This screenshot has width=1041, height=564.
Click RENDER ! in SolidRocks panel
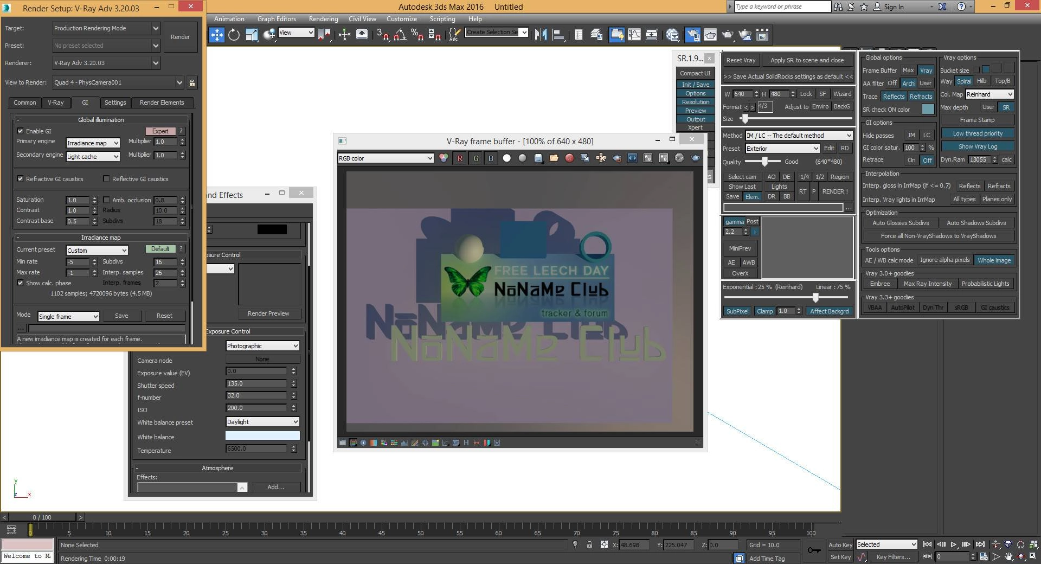point(834,191)
